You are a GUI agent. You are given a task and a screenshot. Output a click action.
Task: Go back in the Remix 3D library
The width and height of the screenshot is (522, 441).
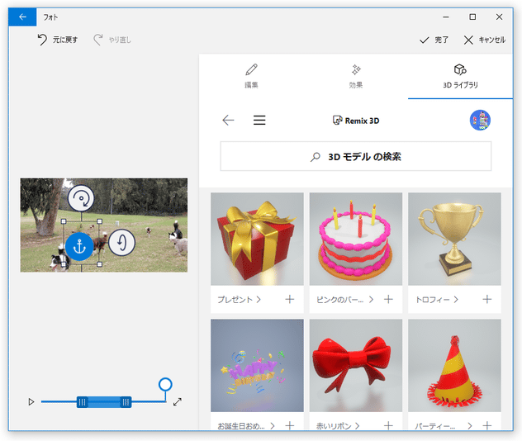[x=228, y=121]
